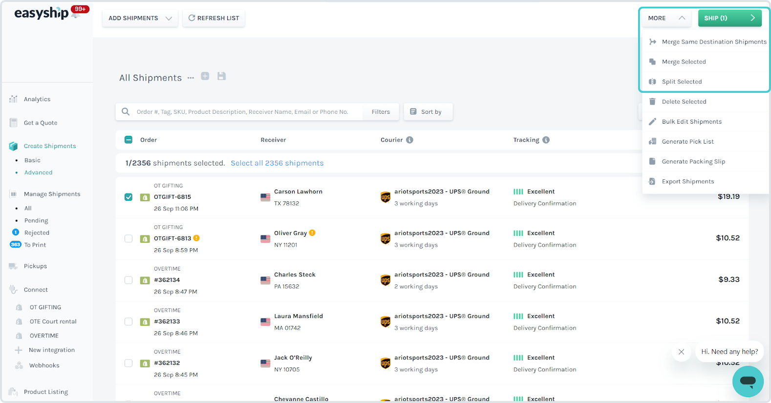Choose Merge Same Destination Shipments
This screenshot has height=403, width=771.
(x=706, y=42)
